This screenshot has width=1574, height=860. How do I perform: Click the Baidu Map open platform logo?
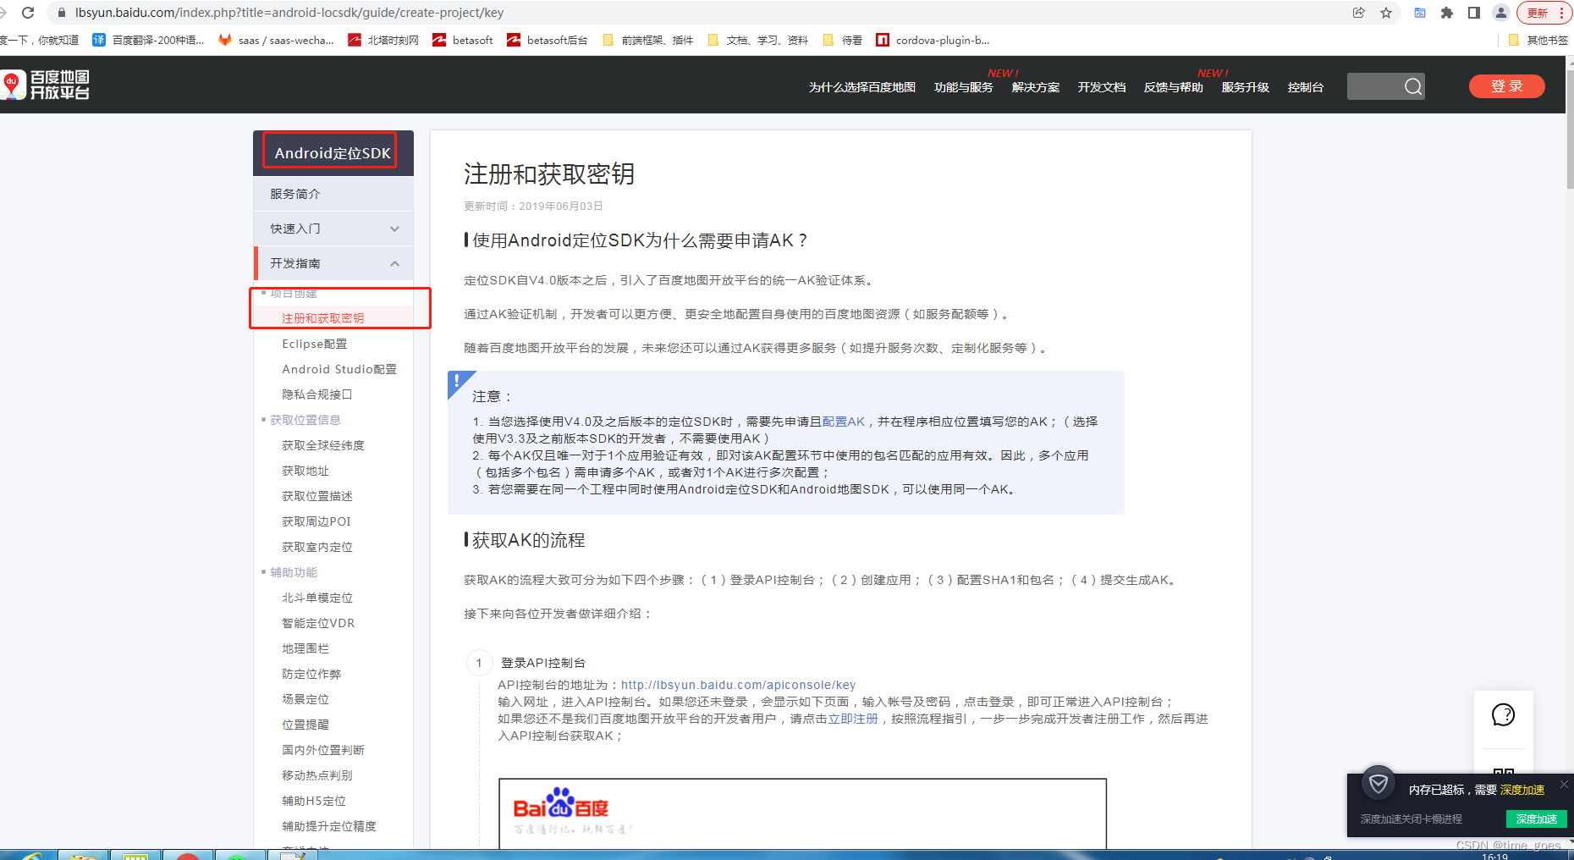pos(45,85)
